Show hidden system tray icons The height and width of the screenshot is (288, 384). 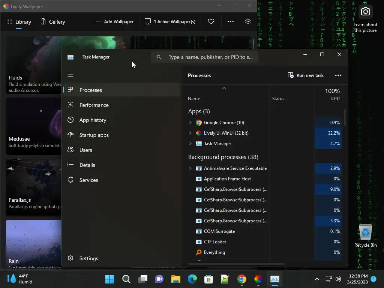(316, 279)
